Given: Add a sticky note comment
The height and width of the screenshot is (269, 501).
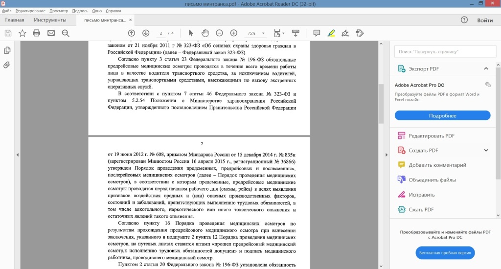Looking at the screenshot, I should [317, 33].
